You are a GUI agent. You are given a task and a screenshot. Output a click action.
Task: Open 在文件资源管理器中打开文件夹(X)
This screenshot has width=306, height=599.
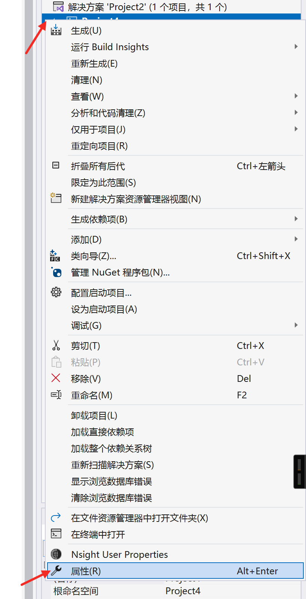[140, 518]
